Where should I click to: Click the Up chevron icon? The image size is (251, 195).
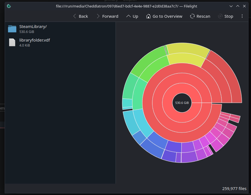click(128, 16)
